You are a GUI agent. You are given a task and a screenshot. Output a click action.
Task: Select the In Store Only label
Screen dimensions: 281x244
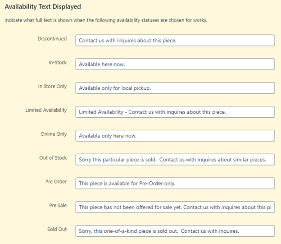coord(52,87)
